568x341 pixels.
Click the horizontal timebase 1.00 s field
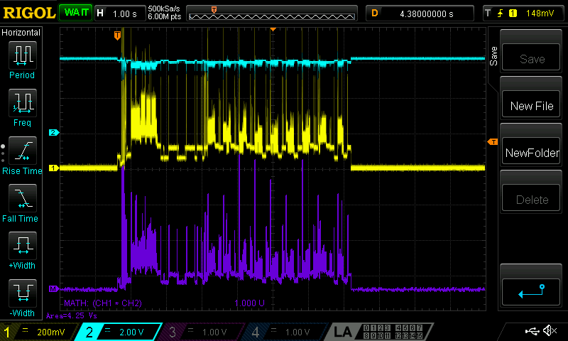[x=118, y=13]
